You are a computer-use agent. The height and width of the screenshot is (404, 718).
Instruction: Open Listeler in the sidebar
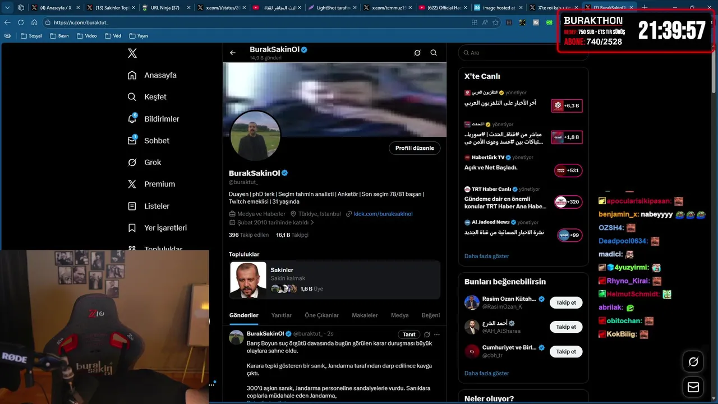pyautogui.click(x=148, y=206)
